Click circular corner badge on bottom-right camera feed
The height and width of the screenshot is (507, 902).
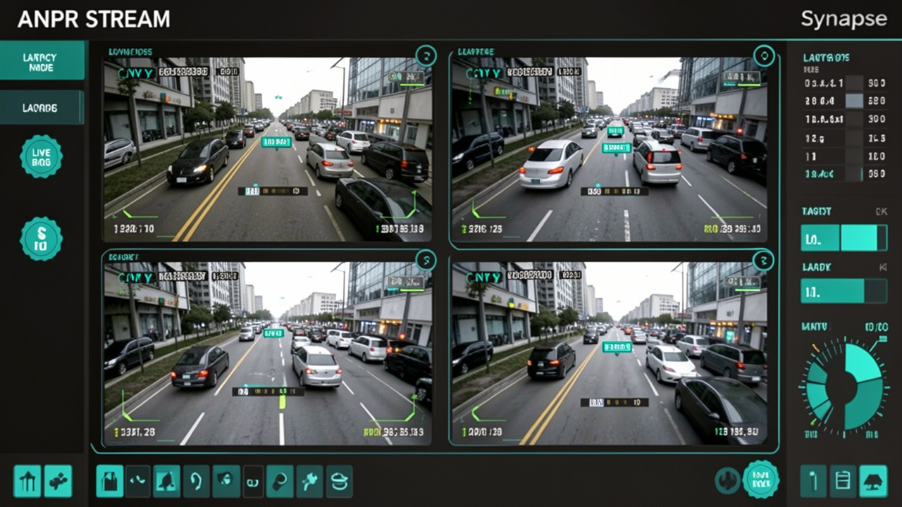763,261
